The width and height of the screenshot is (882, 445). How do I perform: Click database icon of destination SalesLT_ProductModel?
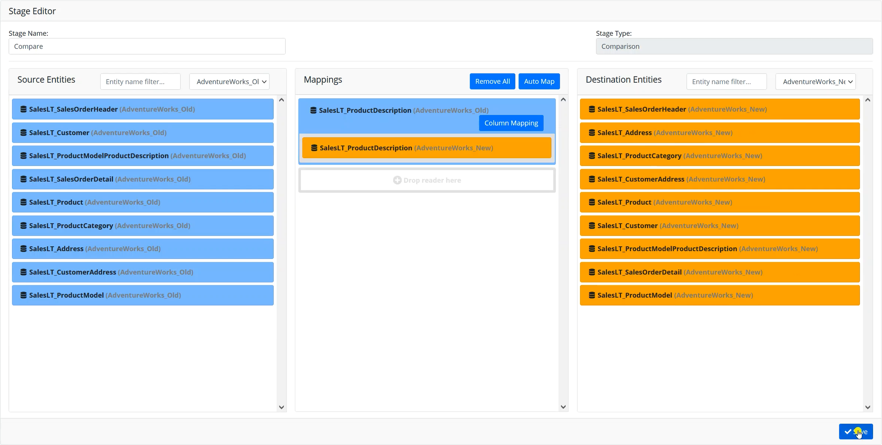592,295
